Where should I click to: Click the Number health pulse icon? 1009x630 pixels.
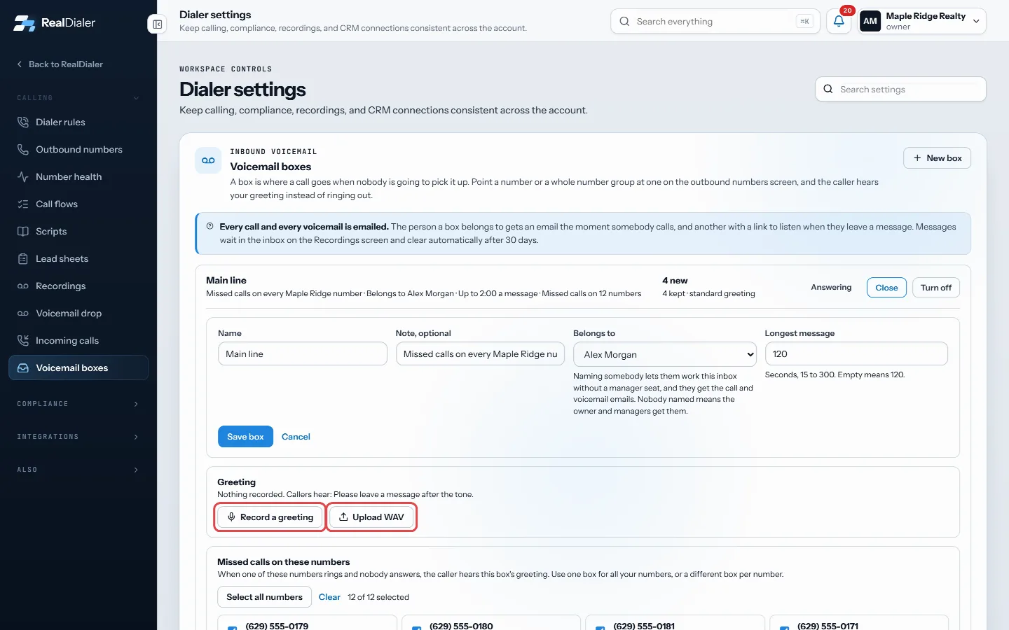pos(23,177)
